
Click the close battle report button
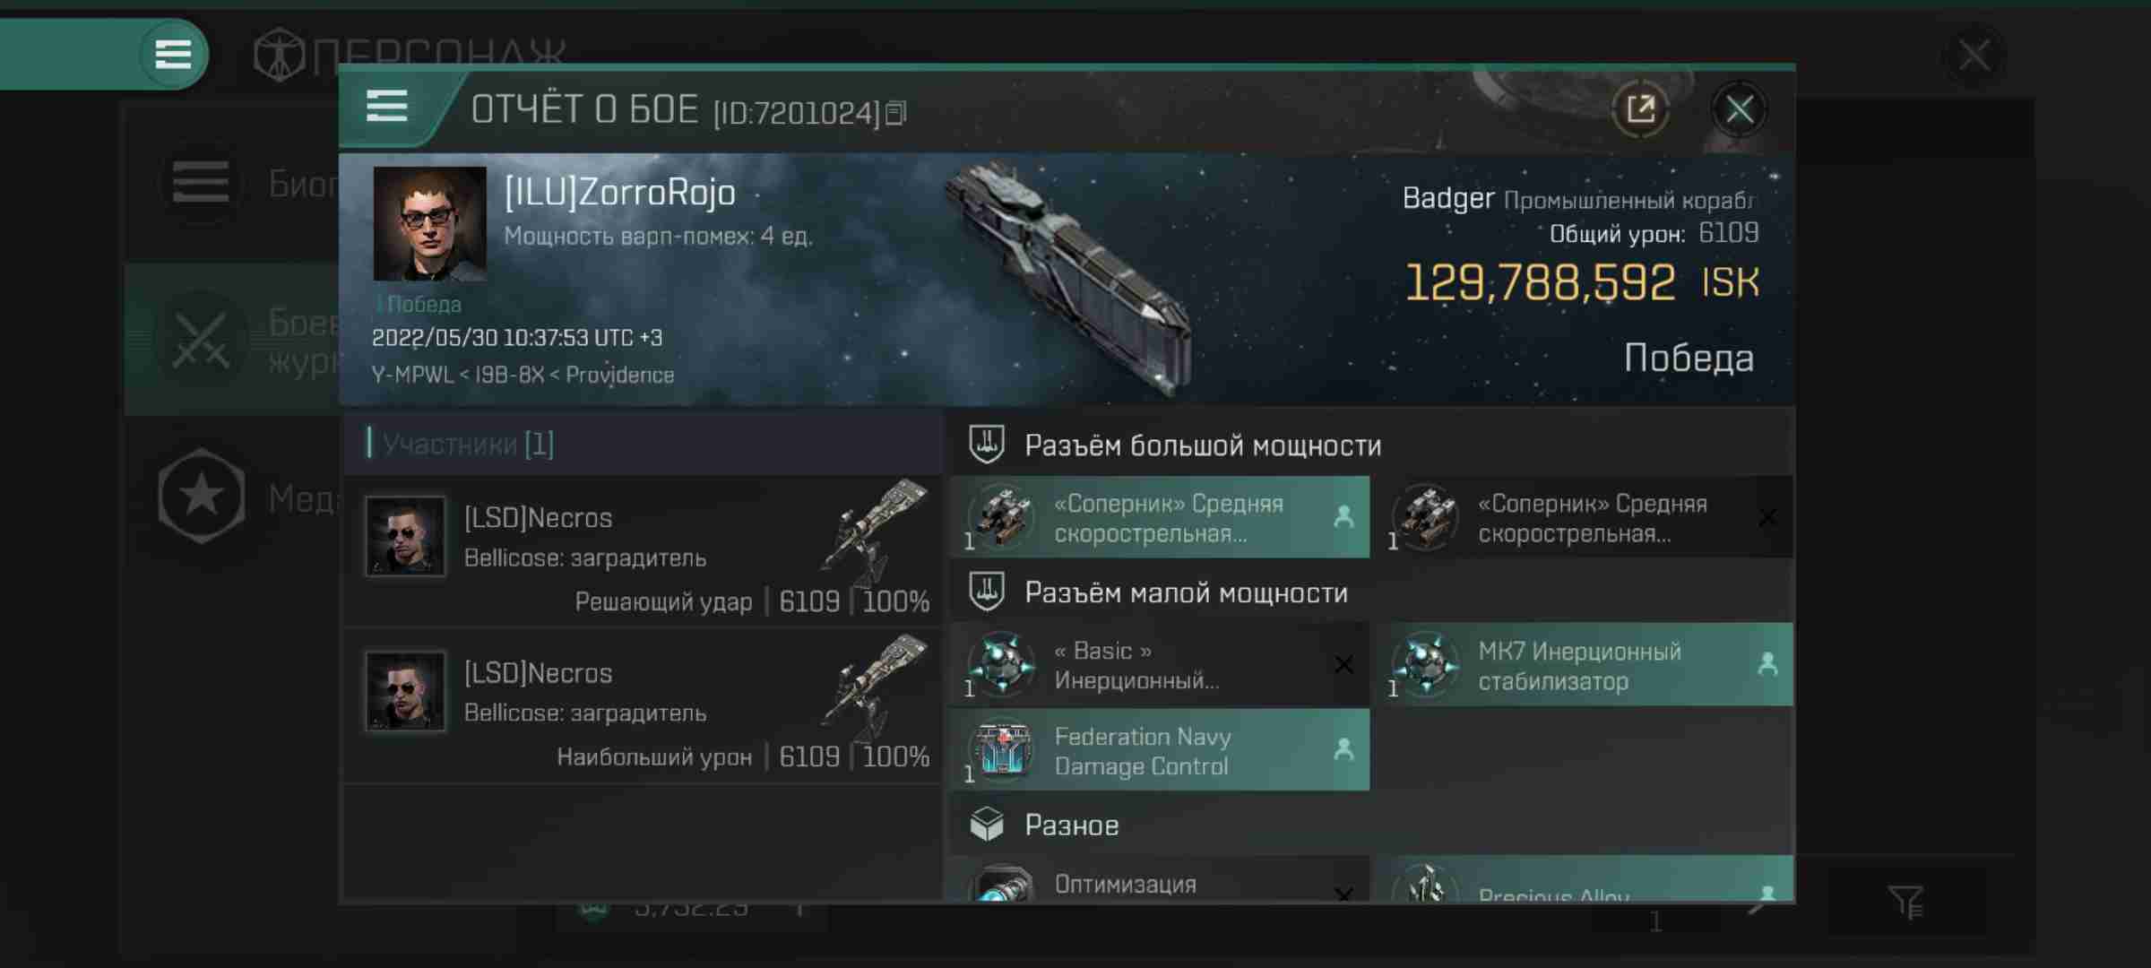coord(1738,108)
